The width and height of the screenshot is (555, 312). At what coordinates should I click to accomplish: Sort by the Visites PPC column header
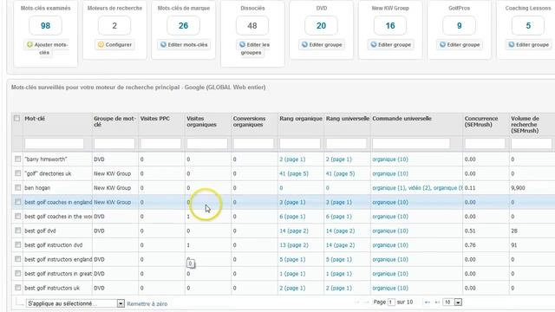pos(155,119)
